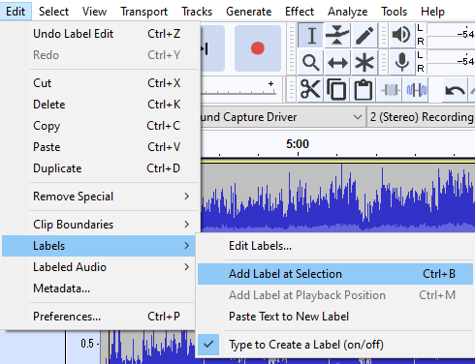Open the Tracks menu
475x364 pixels.
coord(197,12)
